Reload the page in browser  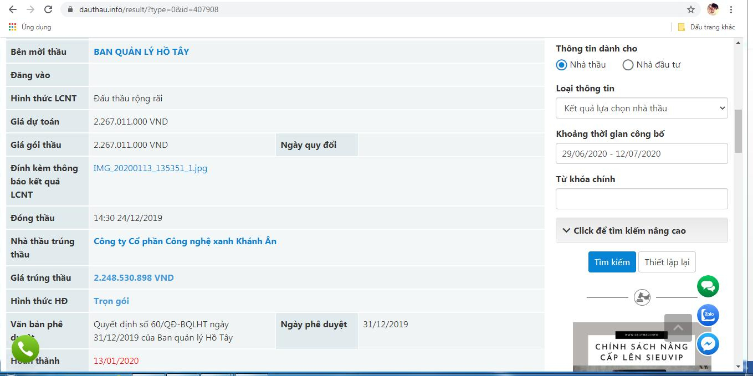48,9
